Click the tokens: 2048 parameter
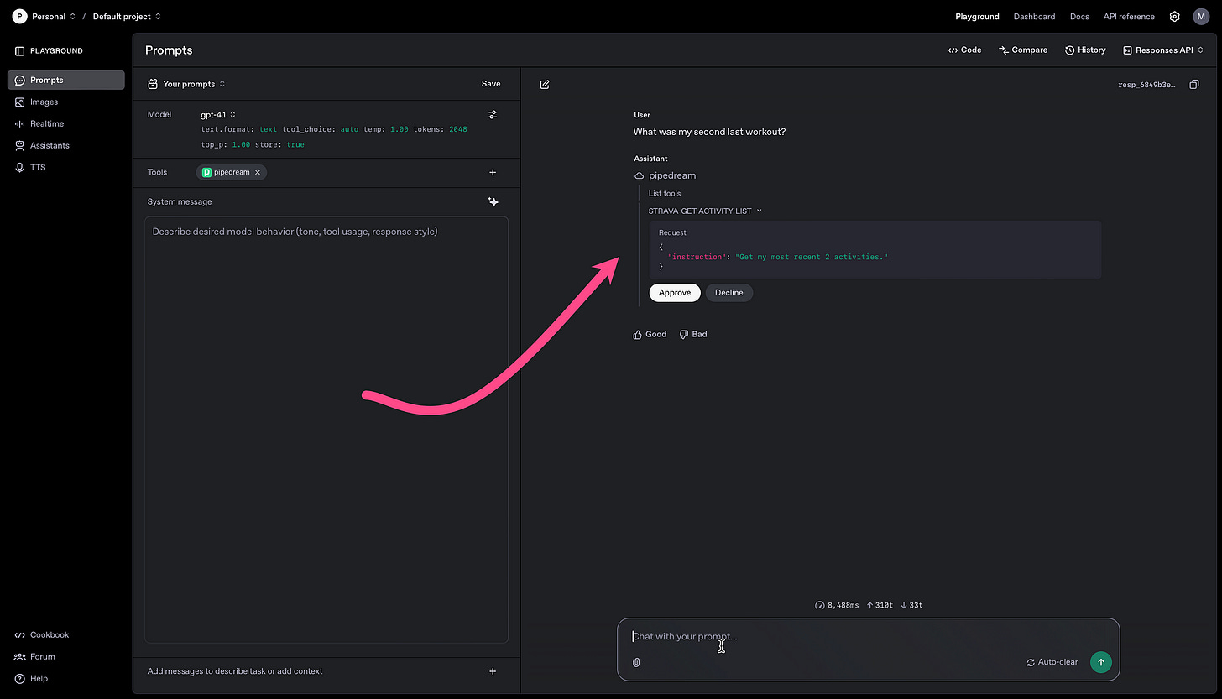The height and width of the screenshot is (699, 1222). pos(440,130)
